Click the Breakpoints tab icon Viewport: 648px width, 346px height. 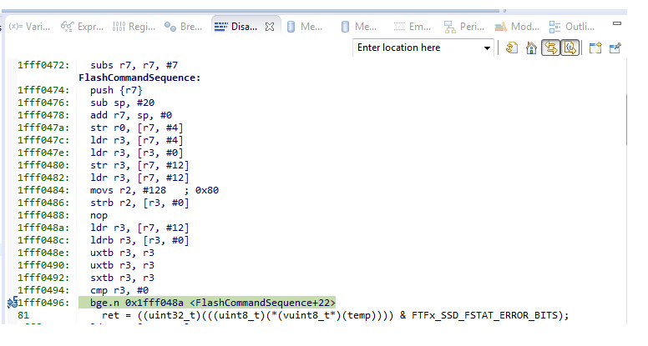170,27
